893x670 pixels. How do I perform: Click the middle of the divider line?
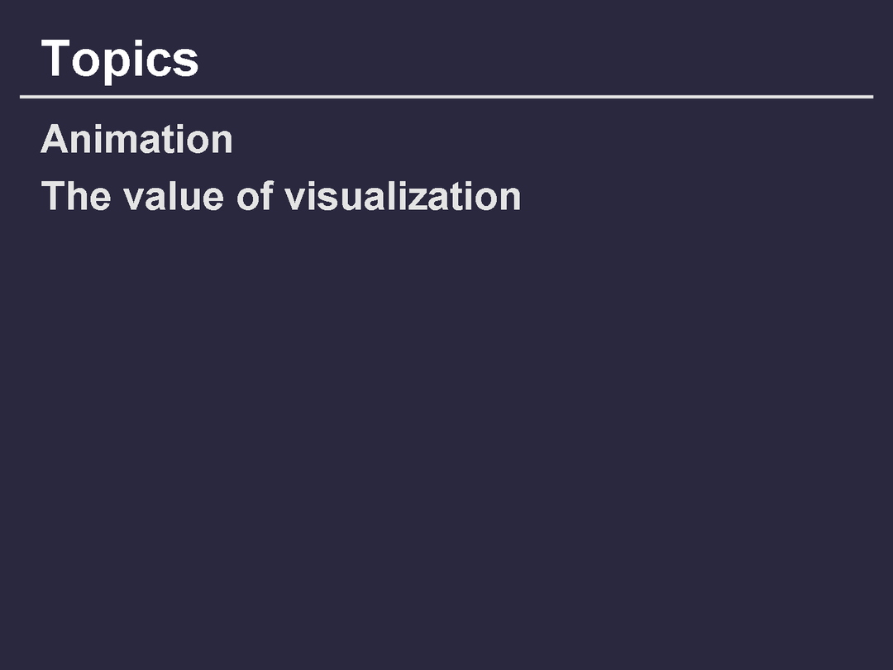(446, 97)
